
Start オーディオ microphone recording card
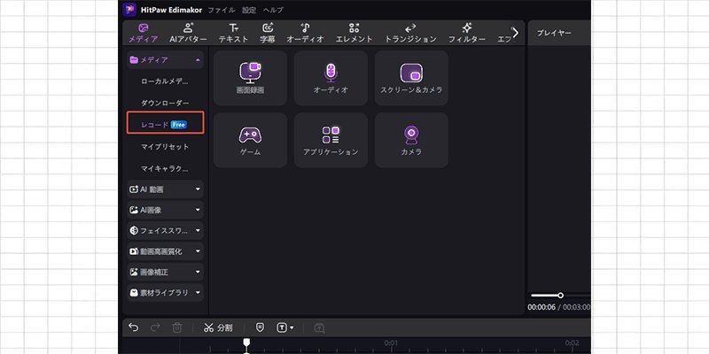click(x=331, y=78)
